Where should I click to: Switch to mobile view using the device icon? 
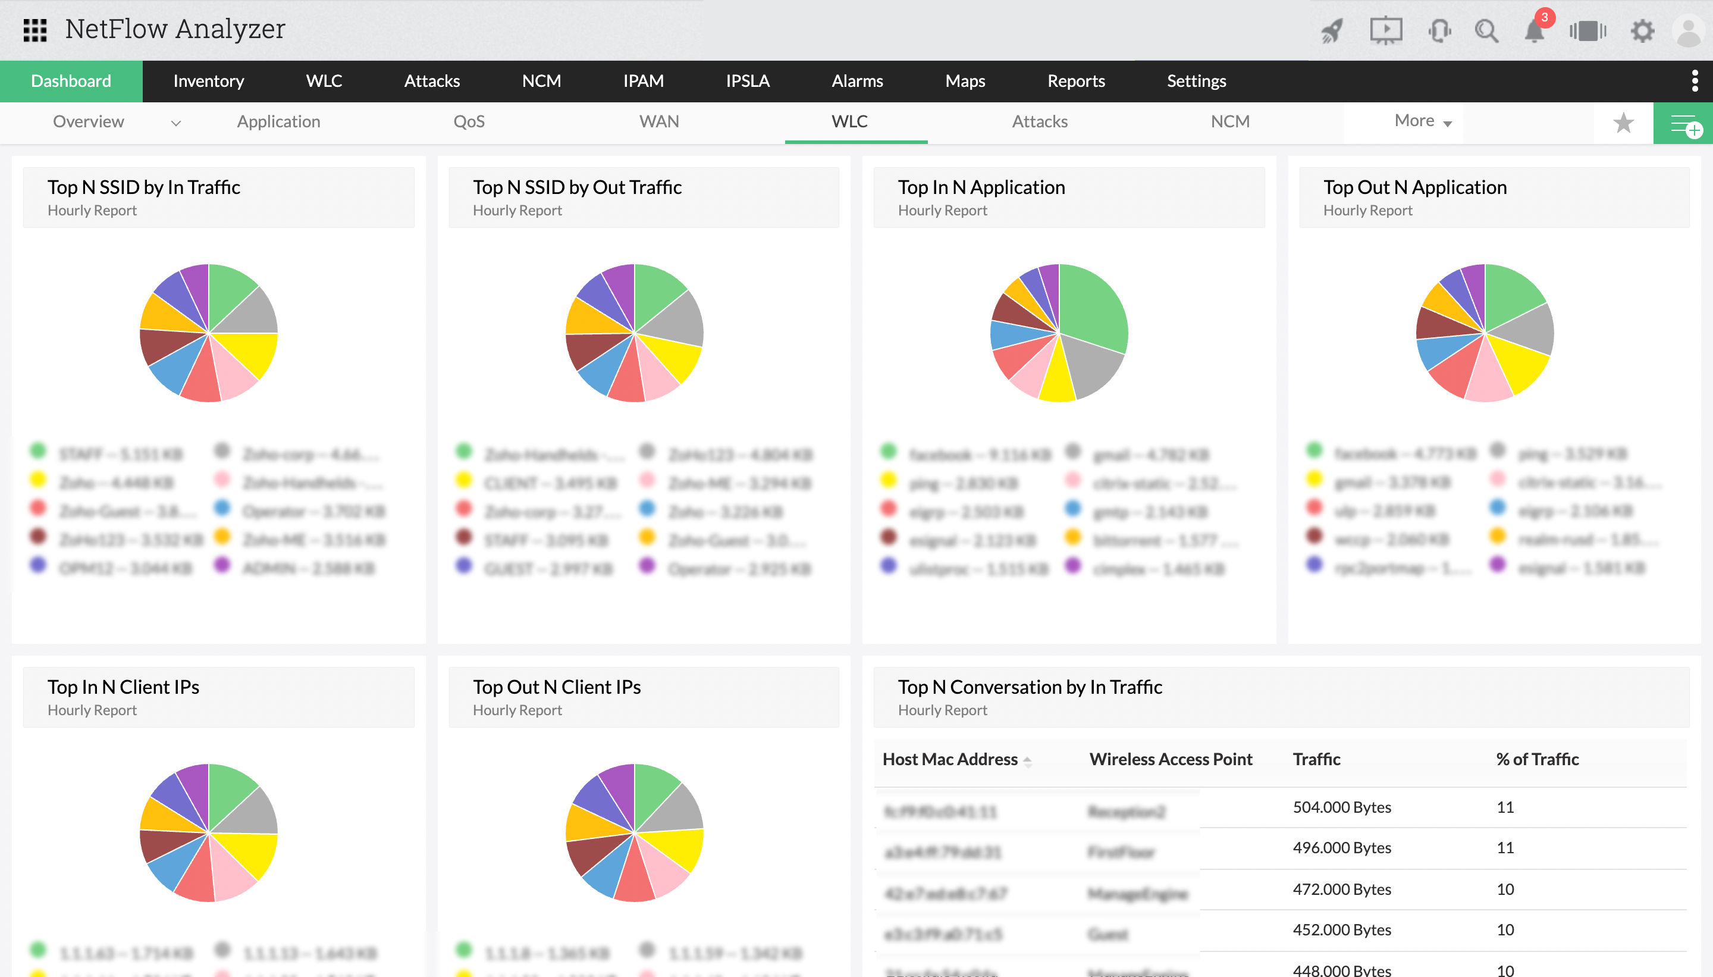1588,31
